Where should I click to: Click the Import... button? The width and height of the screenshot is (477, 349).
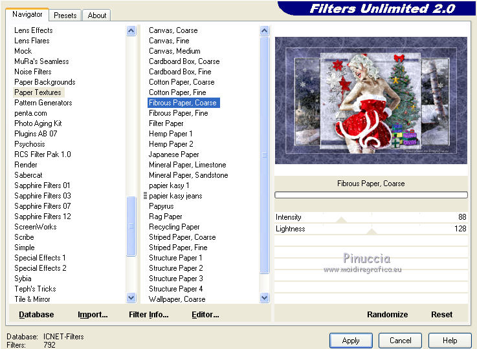pyautogui.click(x=93, y=315)
